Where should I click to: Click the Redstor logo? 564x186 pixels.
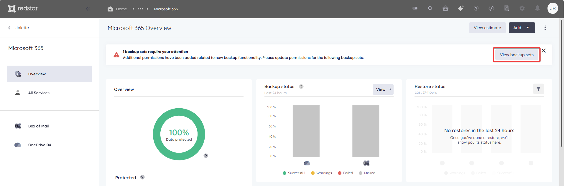23,9
